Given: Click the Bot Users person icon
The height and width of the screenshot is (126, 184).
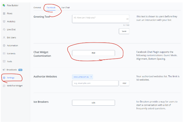Looking at the screenshot, I should click(4, 37).
